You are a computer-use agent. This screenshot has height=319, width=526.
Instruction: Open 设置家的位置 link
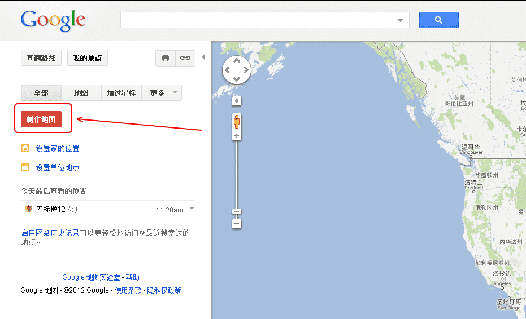(58, 148)
